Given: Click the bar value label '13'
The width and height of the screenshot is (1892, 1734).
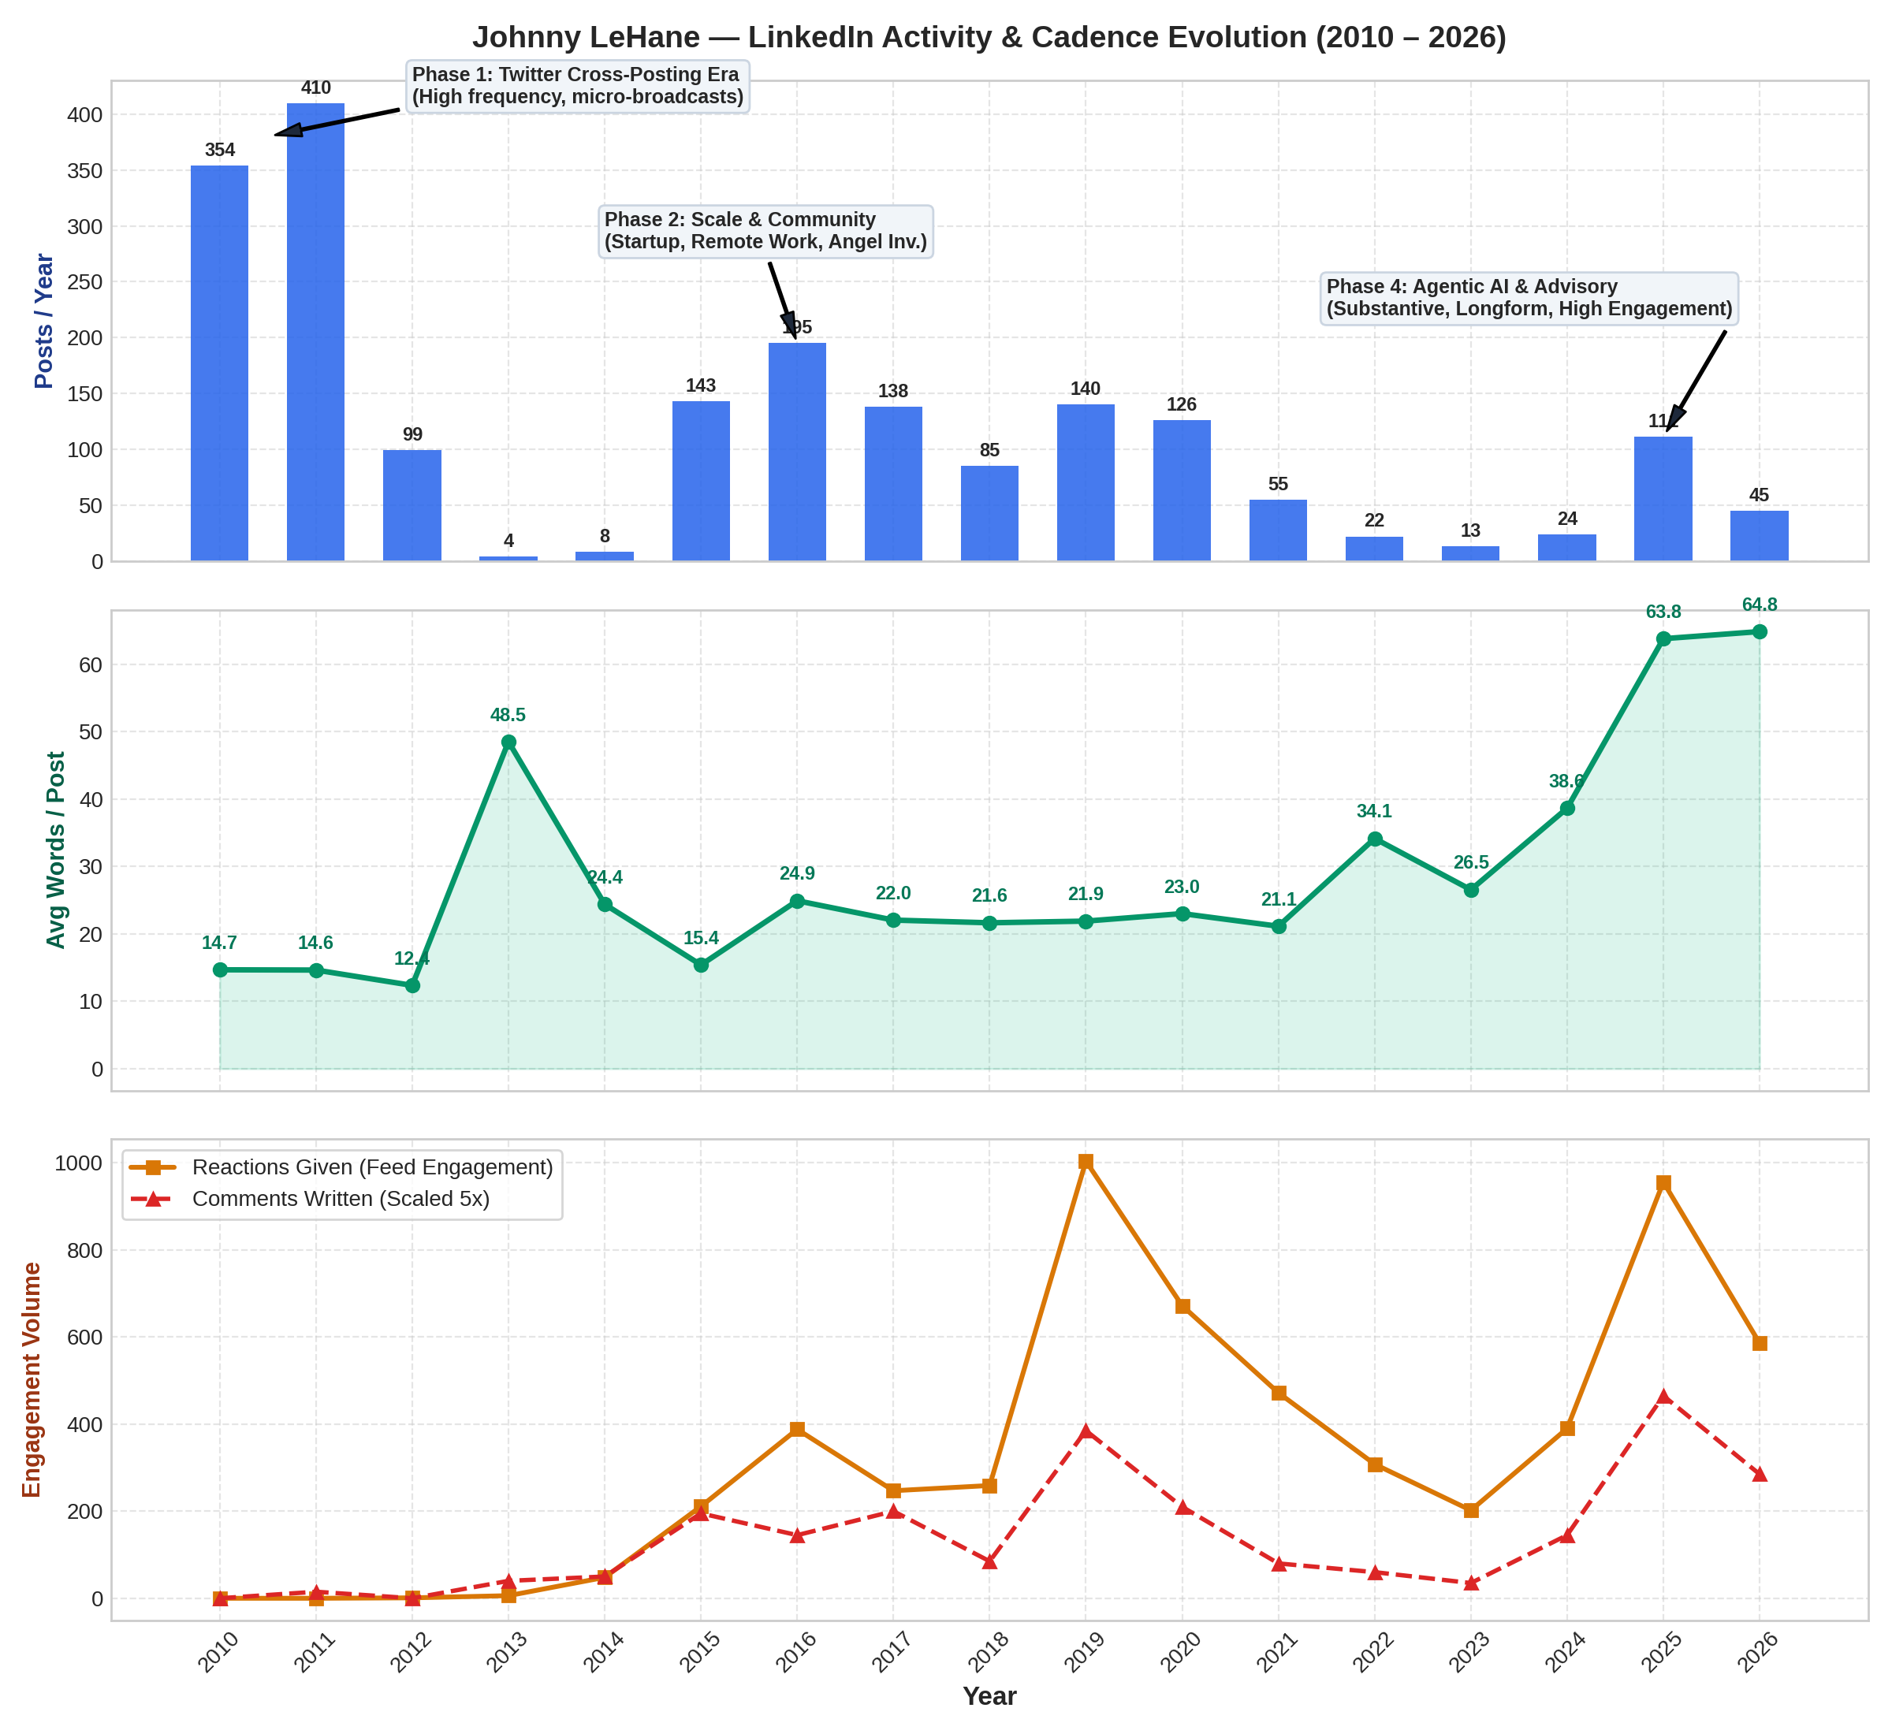Looking at the screenshot, I should point(1470,531).
